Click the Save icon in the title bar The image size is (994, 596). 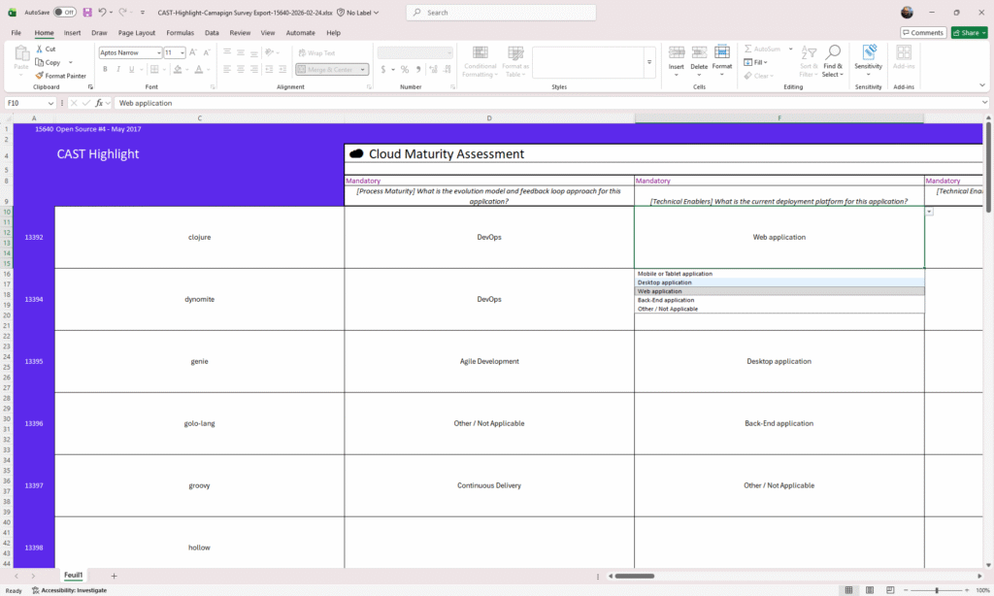[87, 13]
